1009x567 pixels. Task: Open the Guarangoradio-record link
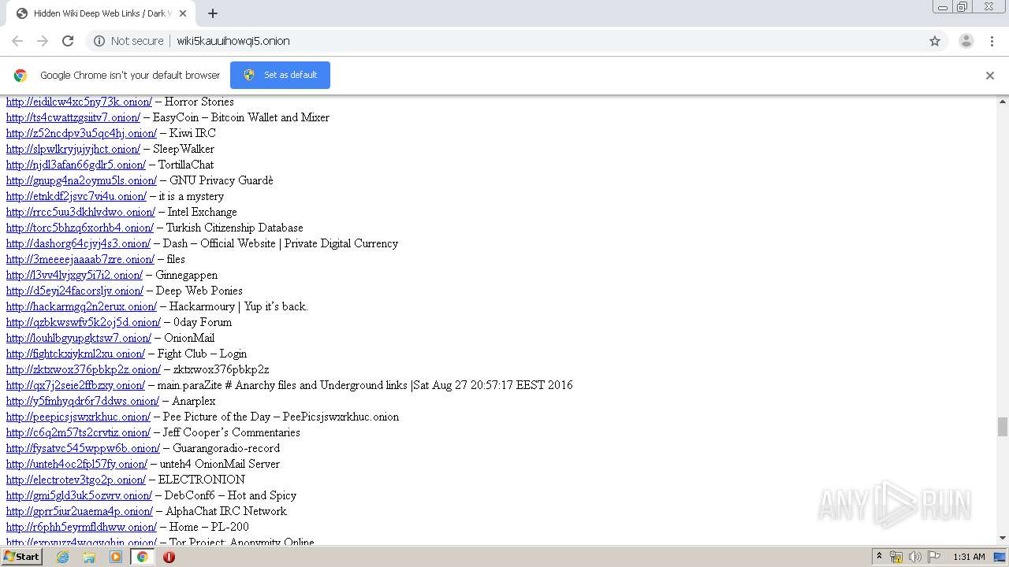click(83, 448)
